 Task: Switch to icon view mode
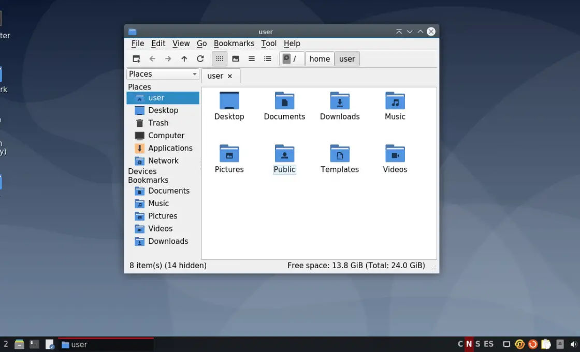coord(220,59)
